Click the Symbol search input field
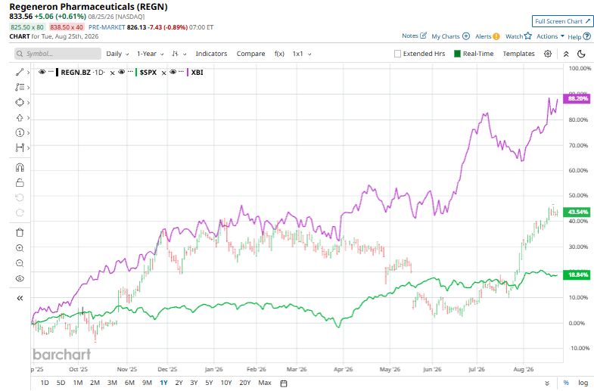 pyautogui.click(x=58, y=54)
